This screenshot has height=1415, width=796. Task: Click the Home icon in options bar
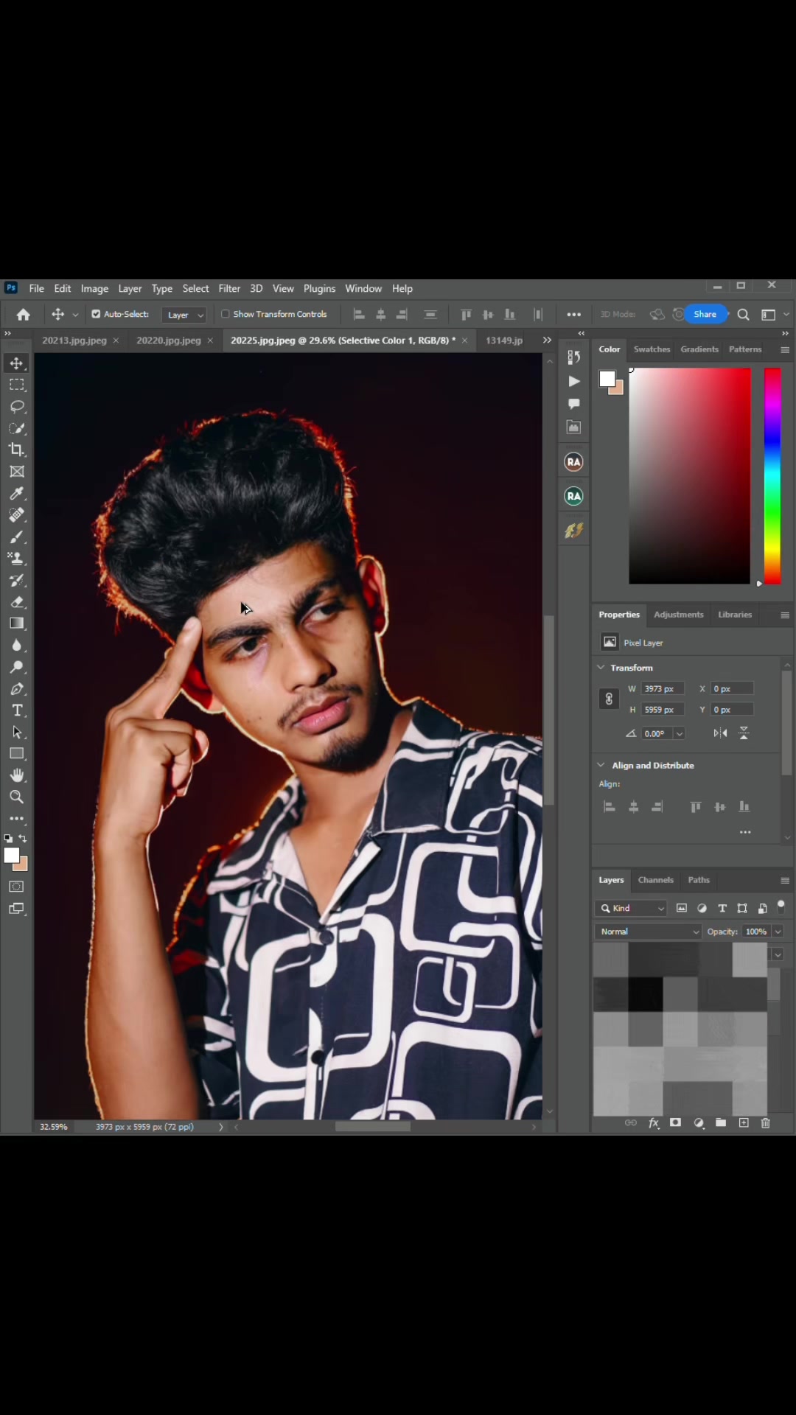(x=24, y=315)
